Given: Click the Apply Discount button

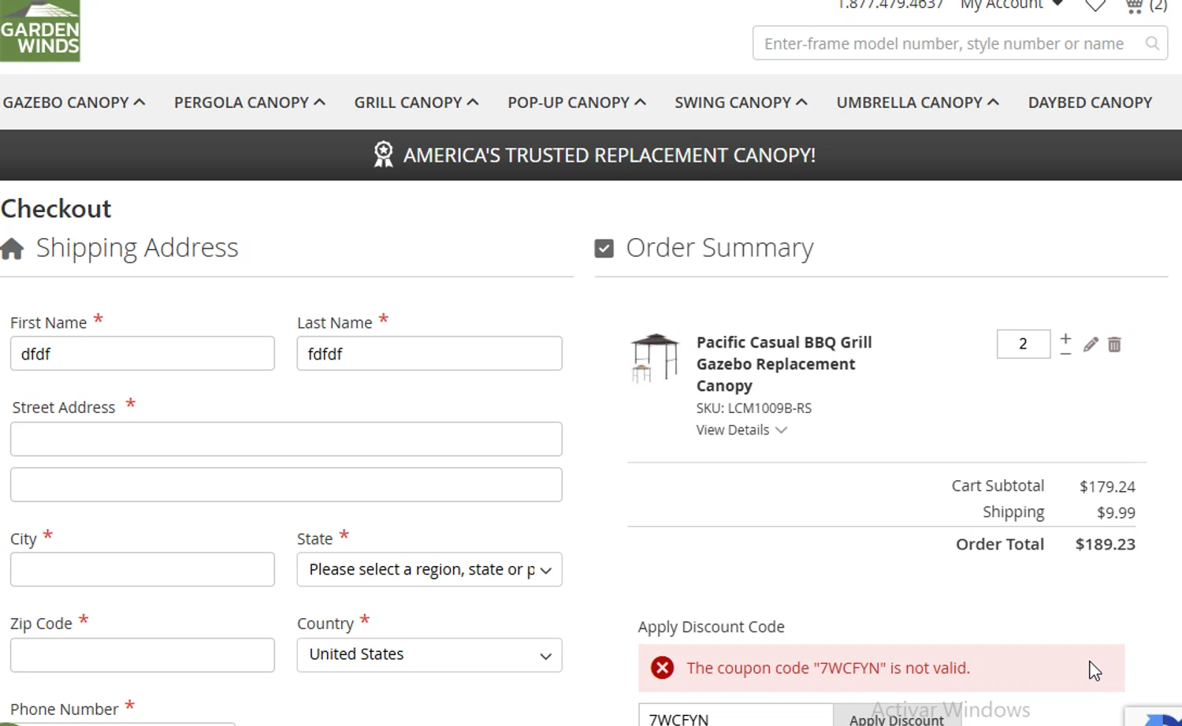Looking at the screenshot, I should 897,716.
